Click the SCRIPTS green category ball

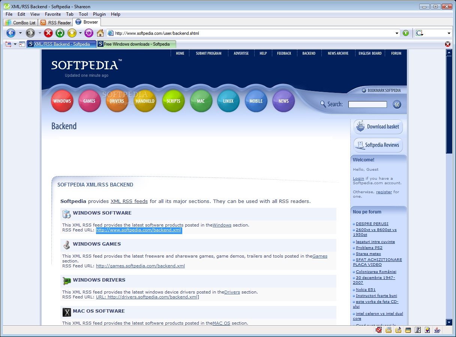click(174, 101)
